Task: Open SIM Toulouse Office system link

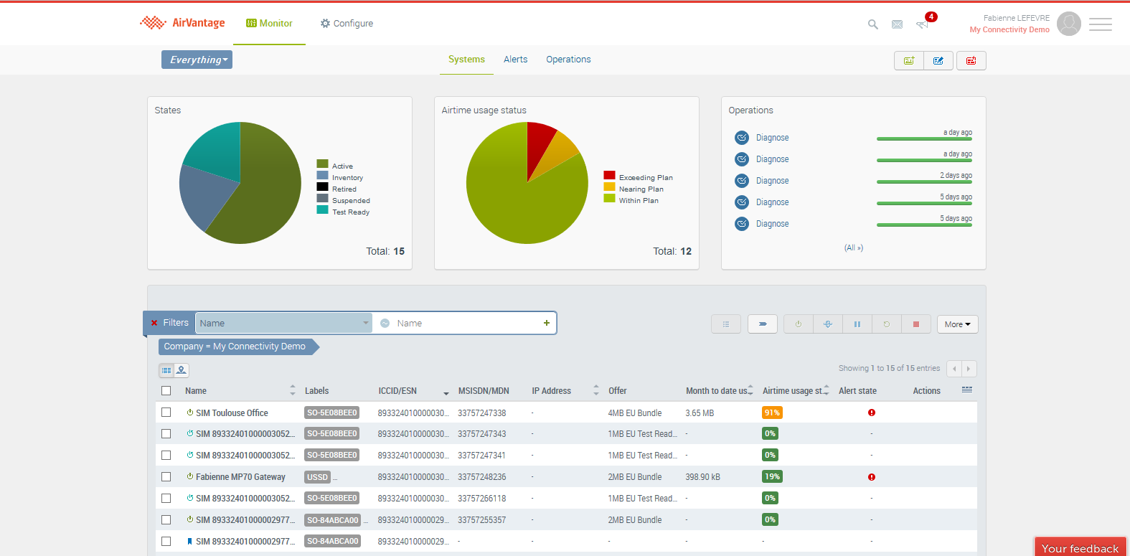Action: (x=232, y=413)
